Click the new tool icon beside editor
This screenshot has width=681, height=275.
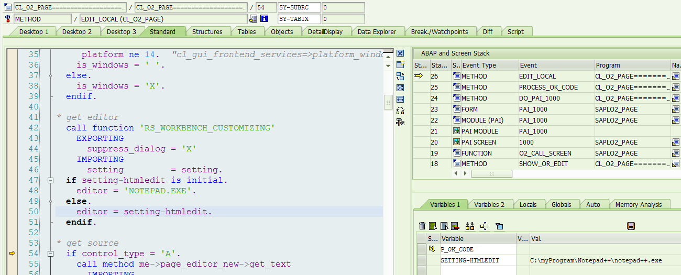(x=400, y=65)
